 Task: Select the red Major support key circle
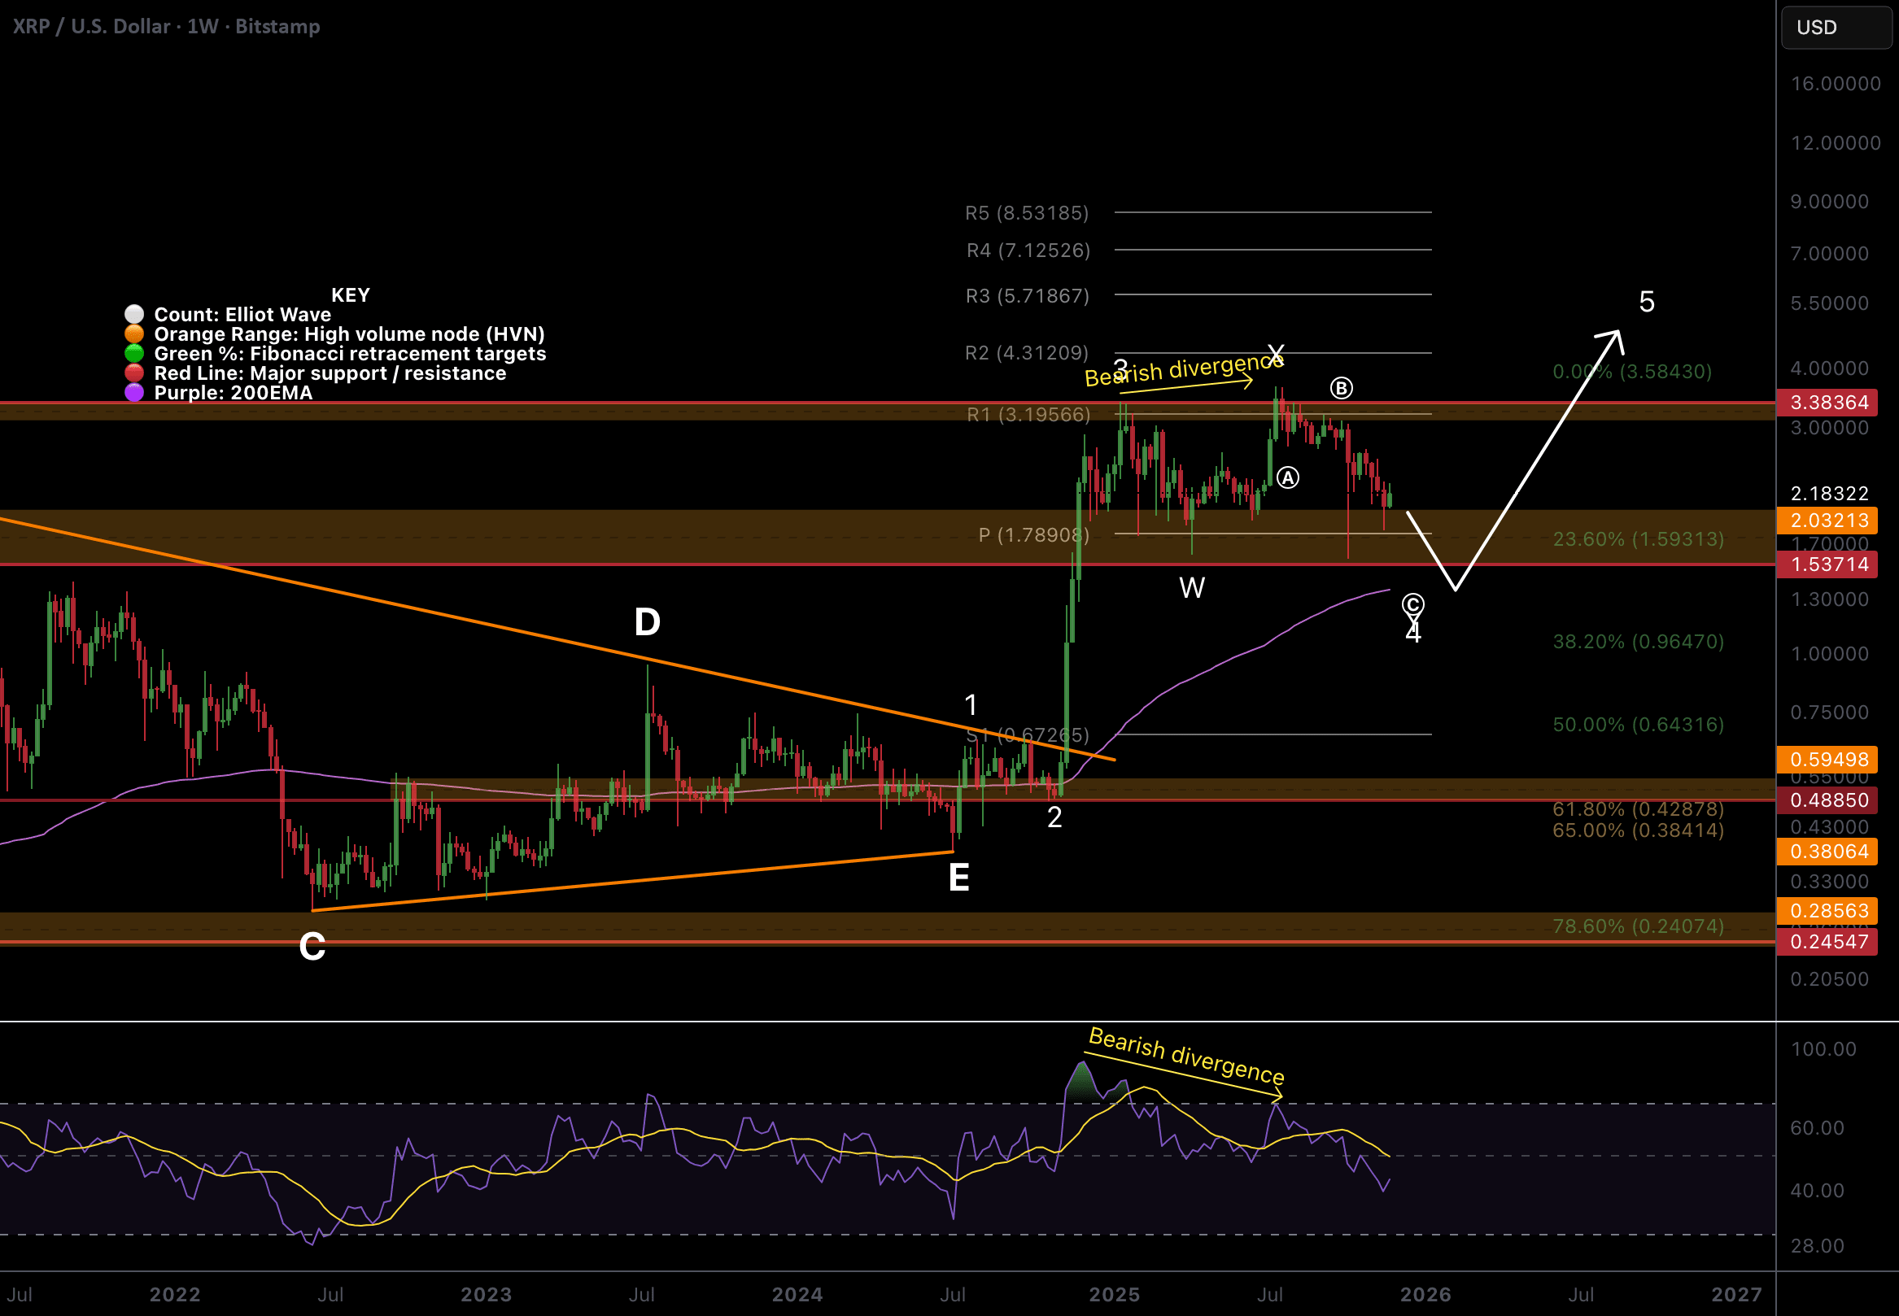[x=133, y=373]
